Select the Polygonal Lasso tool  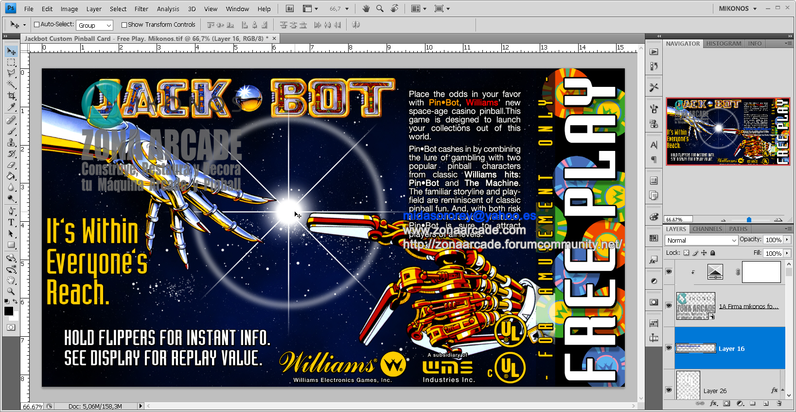(11, 73)
